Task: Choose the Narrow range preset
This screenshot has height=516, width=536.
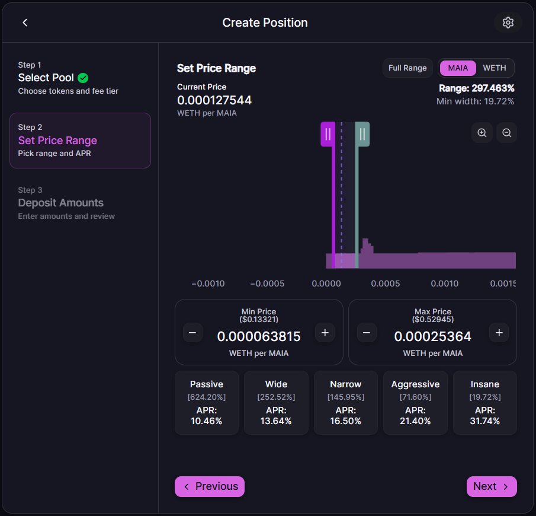Action: (x=346, y=402)
